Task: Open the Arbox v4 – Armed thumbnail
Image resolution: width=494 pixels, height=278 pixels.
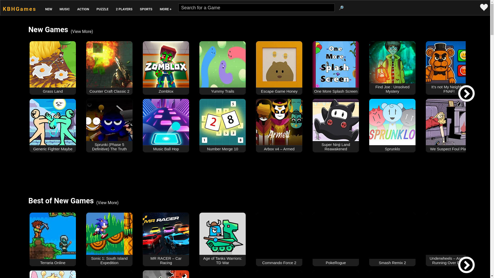Action: pyautogui.click(x=279, y=122)
